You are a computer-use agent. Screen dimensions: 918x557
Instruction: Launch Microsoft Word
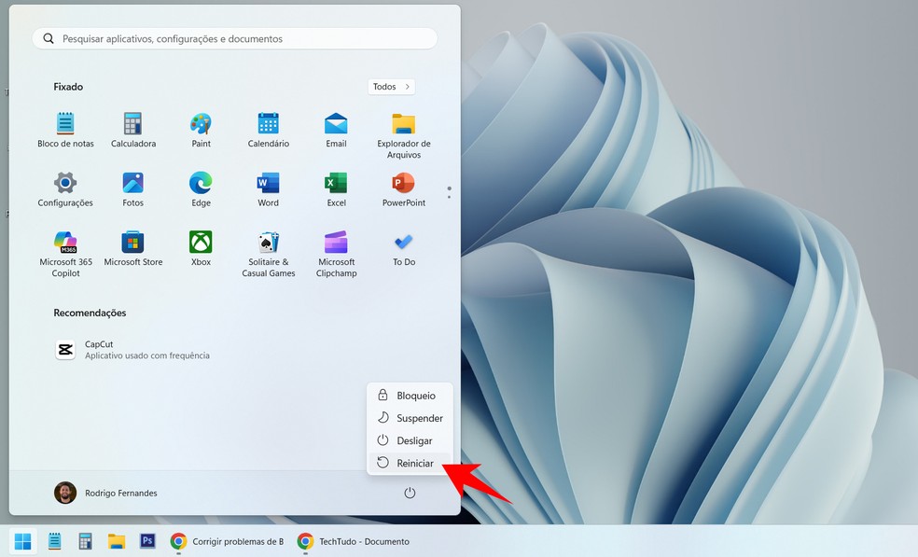(268, 183)
